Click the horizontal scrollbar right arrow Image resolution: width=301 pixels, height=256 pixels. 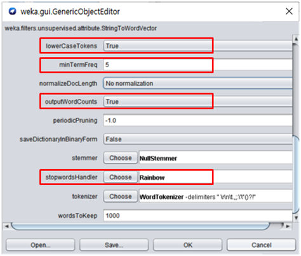coord(288,226)
